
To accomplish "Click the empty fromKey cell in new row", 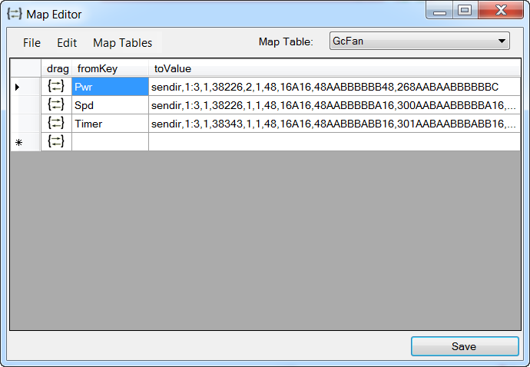I will [110, 141].
